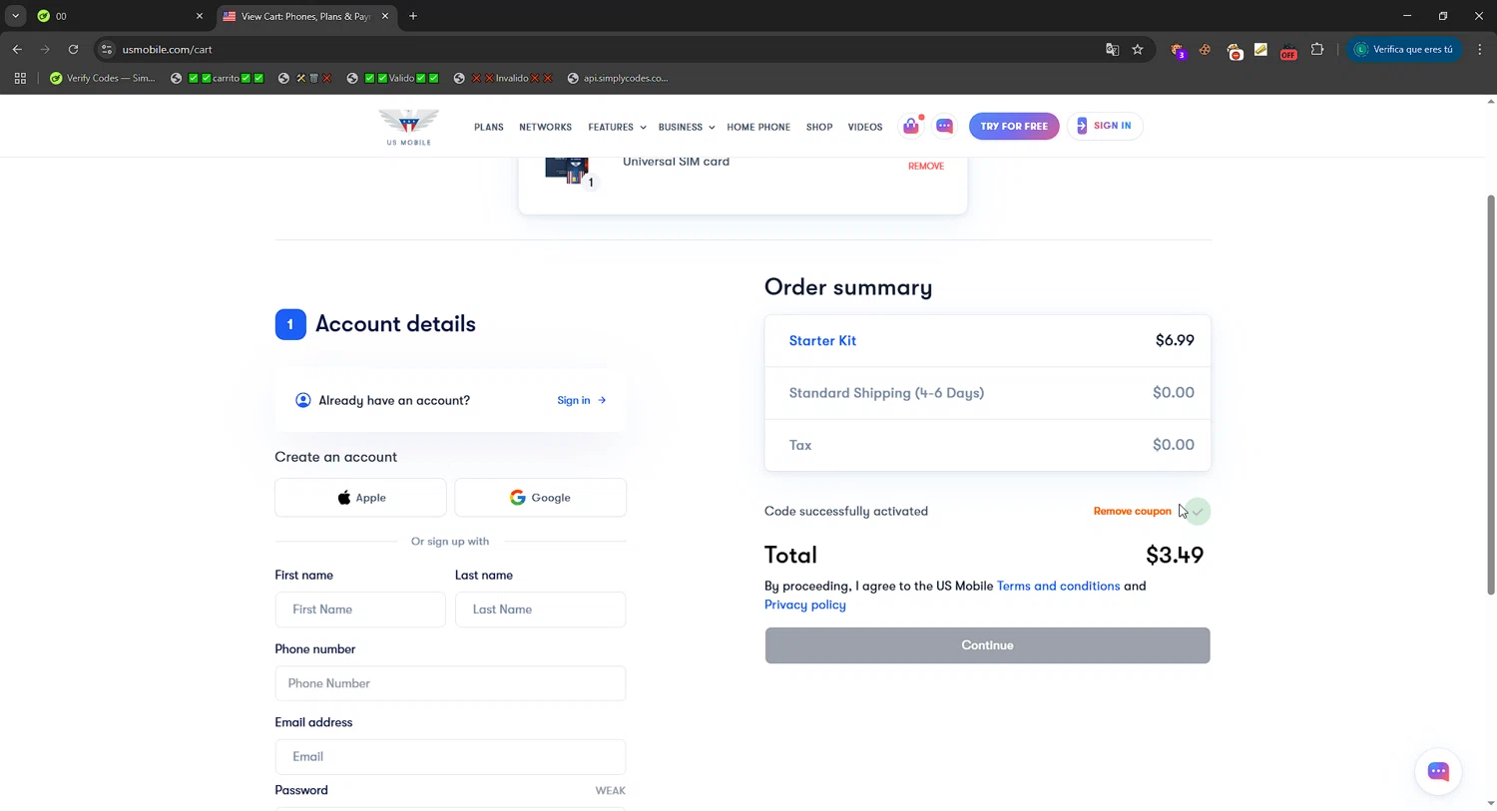Reload the cart page
The image size is (1497, 811).
click(x=73, y=49)
